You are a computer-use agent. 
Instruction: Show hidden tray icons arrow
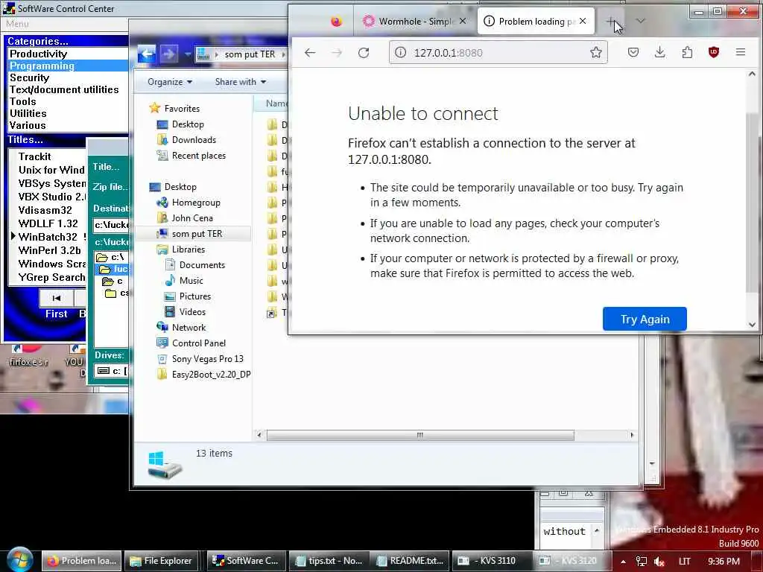[x=623, y=562]
